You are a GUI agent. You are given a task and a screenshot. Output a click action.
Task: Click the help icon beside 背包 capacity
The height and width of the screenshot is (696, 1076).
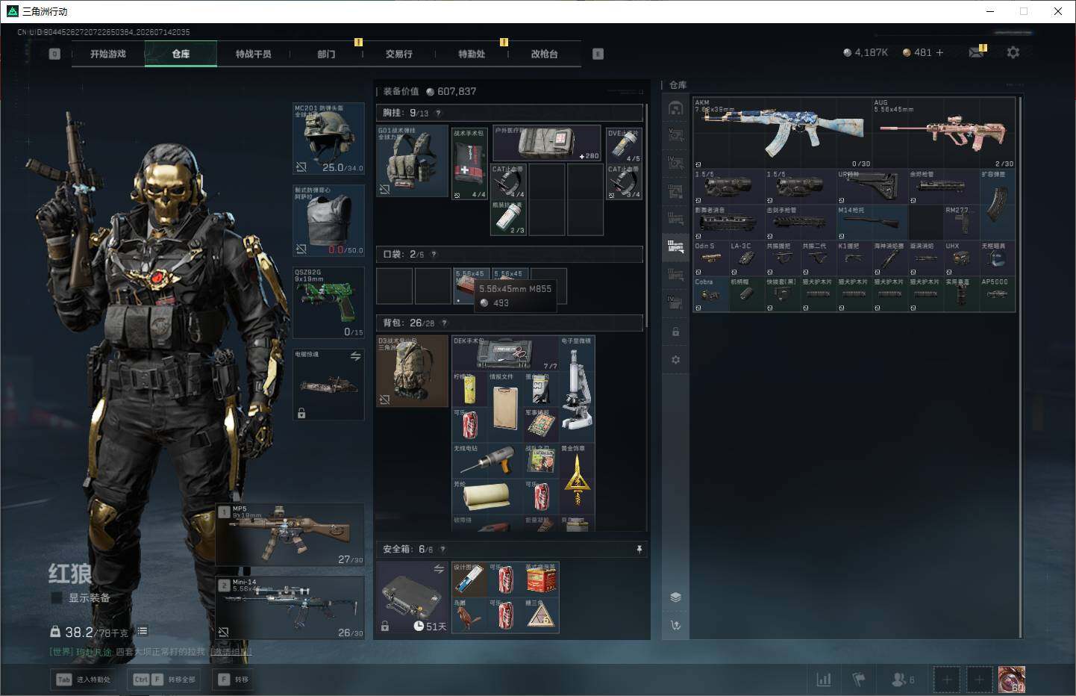[x=444, y=323]
